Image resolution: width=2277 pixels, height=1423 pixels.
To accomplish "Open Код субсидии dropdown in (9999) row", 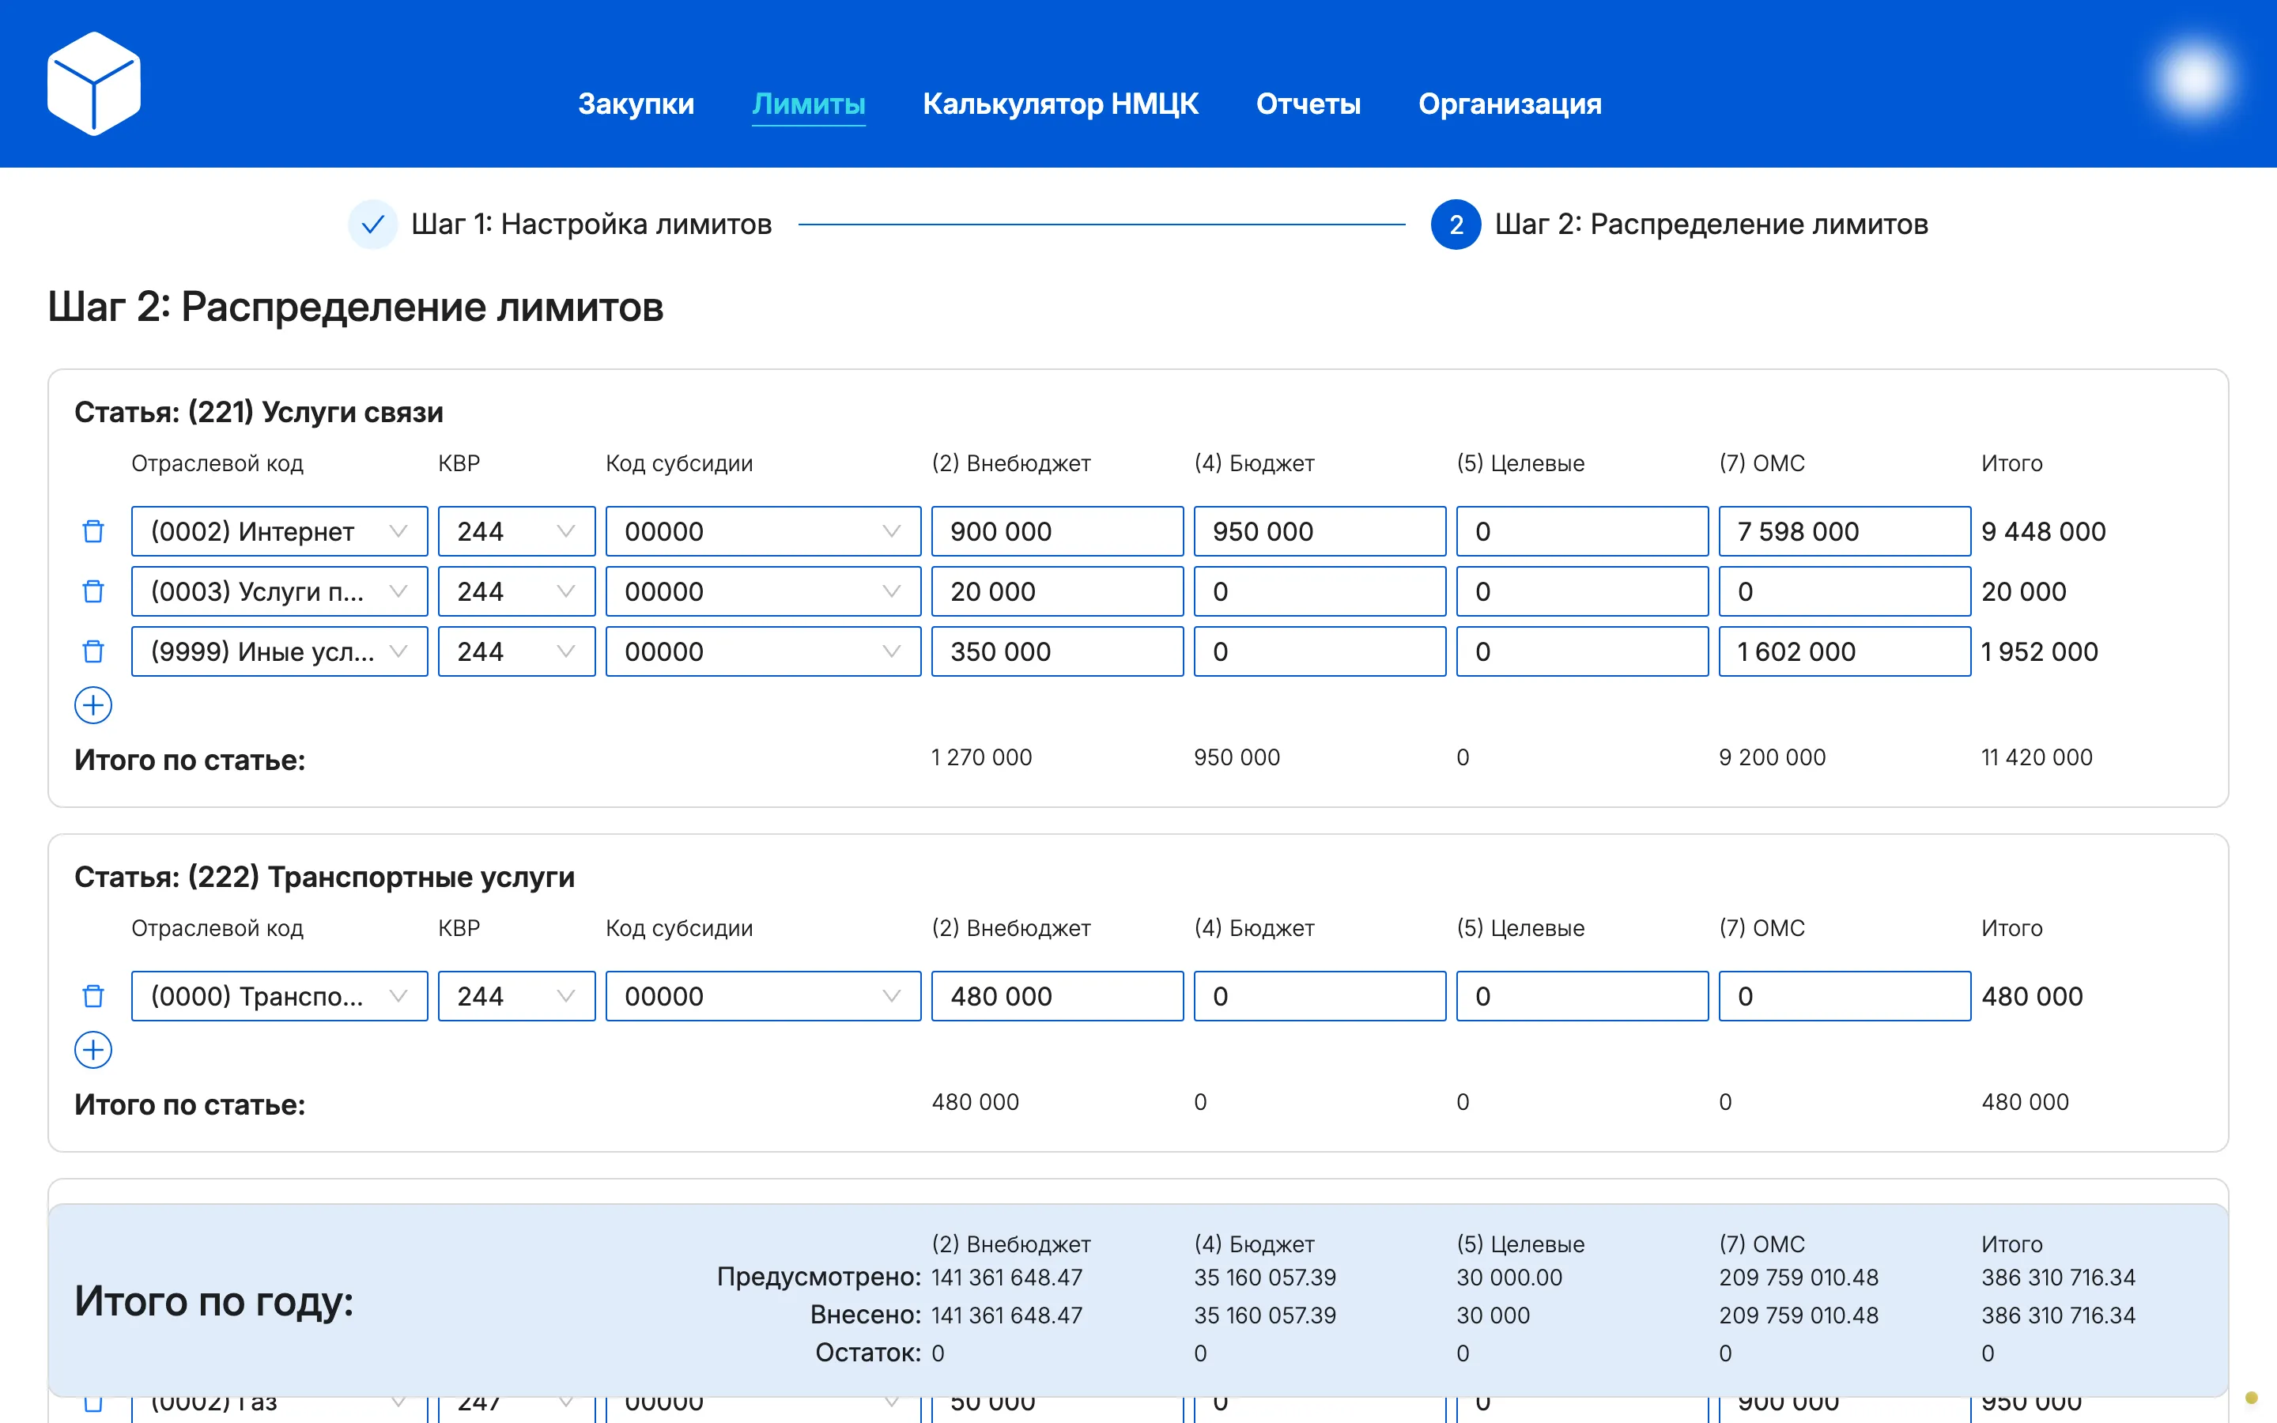I will pyautogui.click(x=763, y=651).
